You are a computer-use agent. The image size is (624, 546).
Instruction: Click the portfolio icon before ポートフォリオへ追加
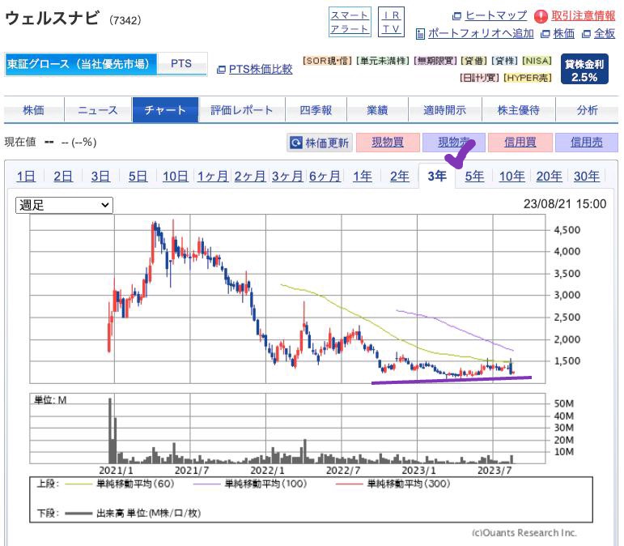tap(420, 34)
